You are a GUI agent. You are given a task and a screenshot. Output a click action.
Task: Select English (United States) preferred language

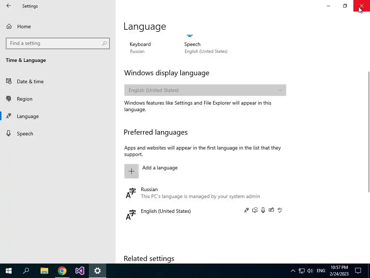(x=205, y=215)
